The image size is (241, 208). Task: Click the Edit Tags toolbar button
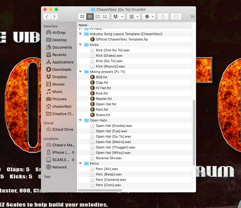(x=176, y=16)
